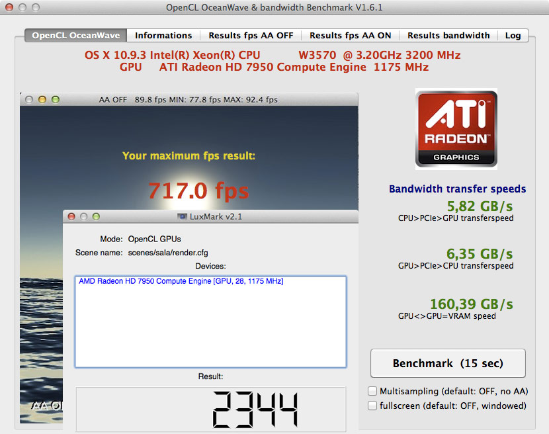Screen dimensions: 549x434
Task: Open Results fps AA OFF tab
Action: pyautogui.click(x=251, y=35)
